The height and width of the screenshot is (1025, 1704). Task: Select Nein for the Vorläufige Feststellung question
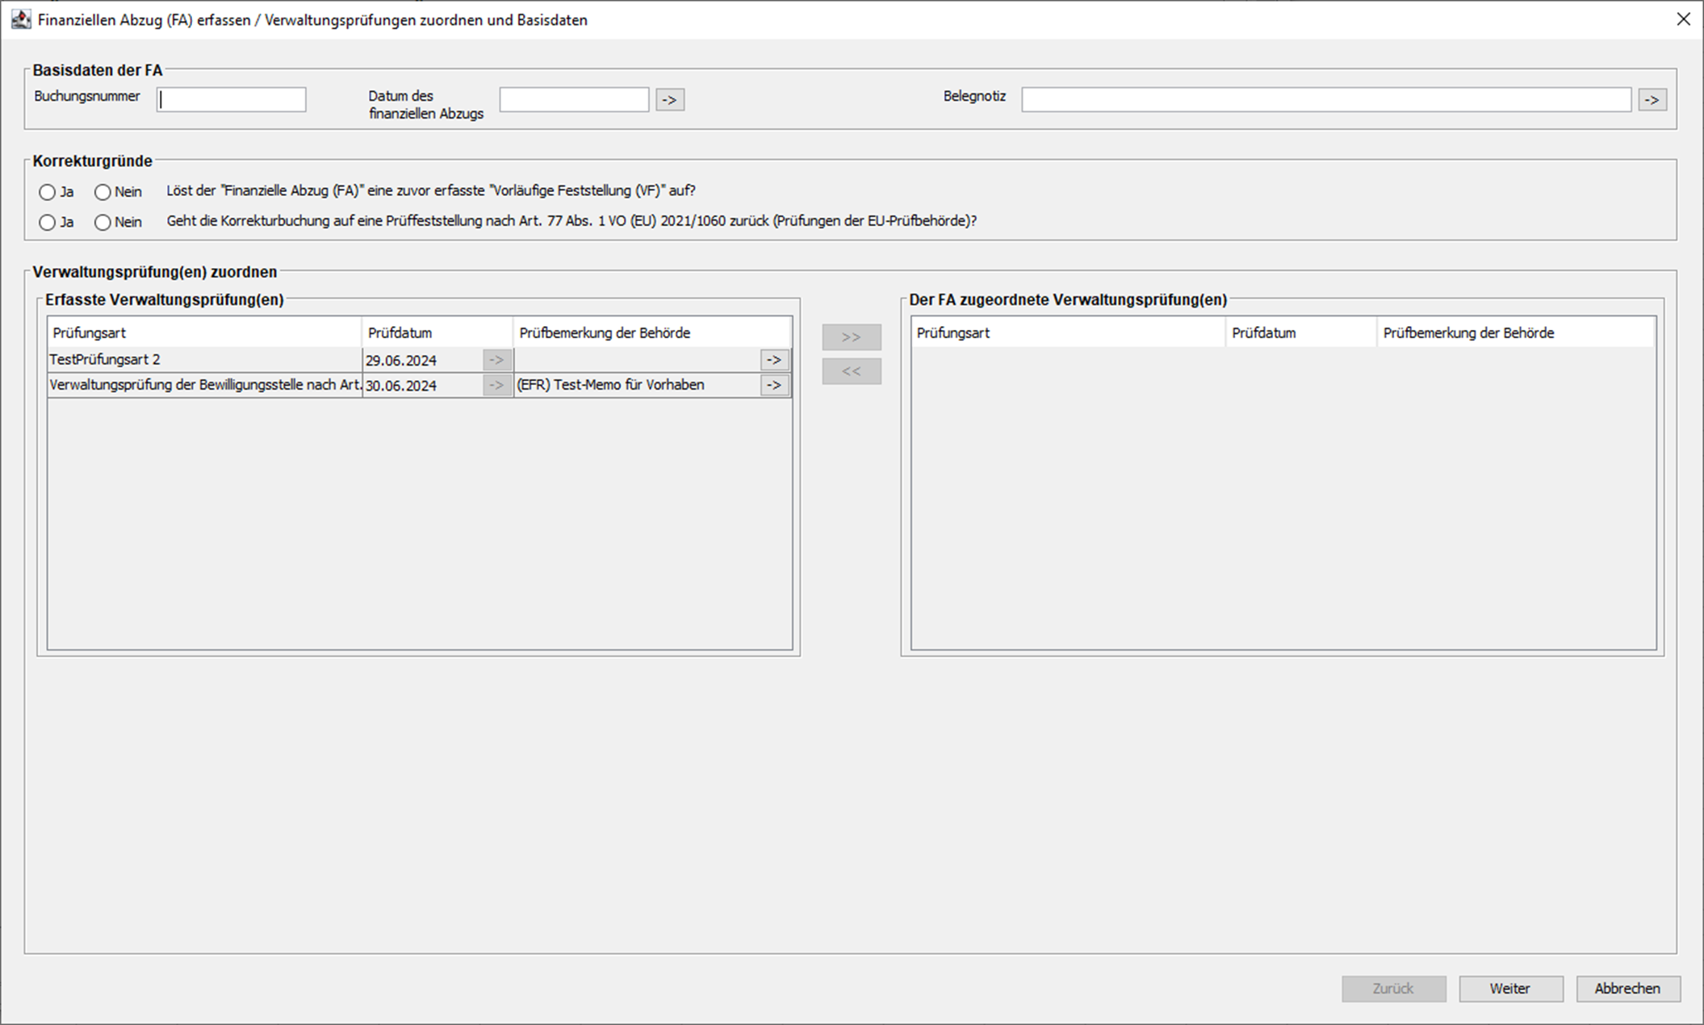coord(103,192)
